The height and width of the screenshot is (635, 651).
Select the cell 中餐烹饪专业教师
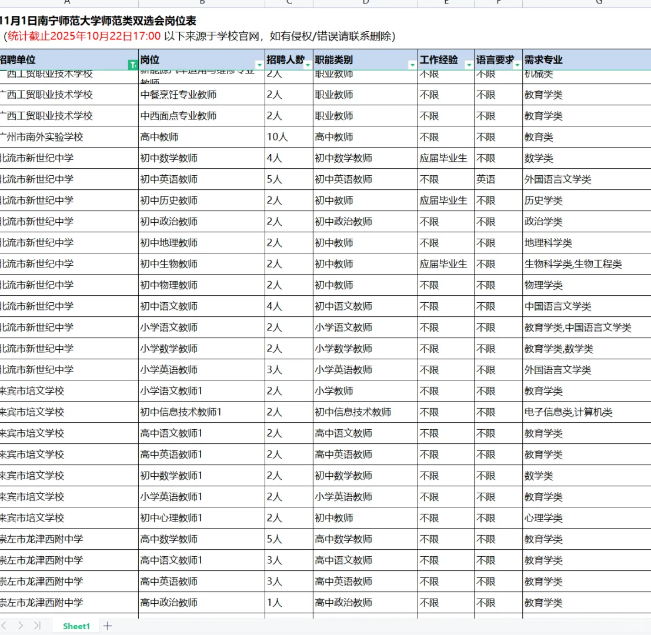pyautogui.click(x=202, y=95)
